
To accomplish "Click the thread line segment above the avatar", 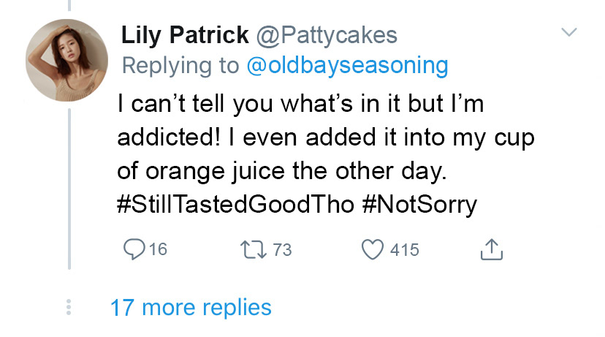I will 69,5.
